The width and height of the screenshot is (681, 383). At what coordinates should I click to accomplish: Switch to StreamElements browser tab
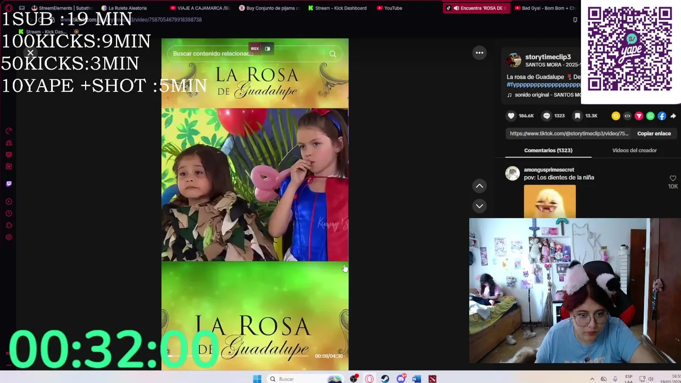(x=62, y=8)
